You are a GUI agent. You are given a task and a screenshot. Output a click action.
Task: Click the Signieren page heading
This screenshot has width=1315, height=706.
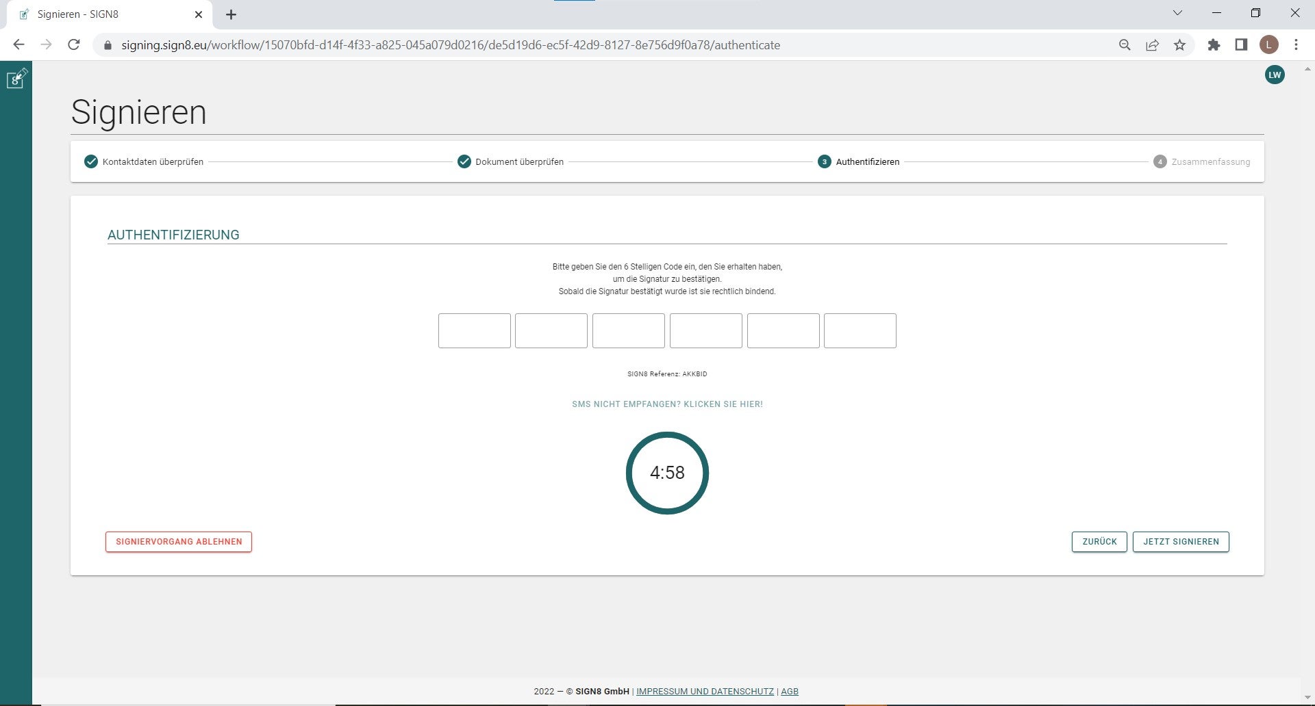tap(138, 112)
